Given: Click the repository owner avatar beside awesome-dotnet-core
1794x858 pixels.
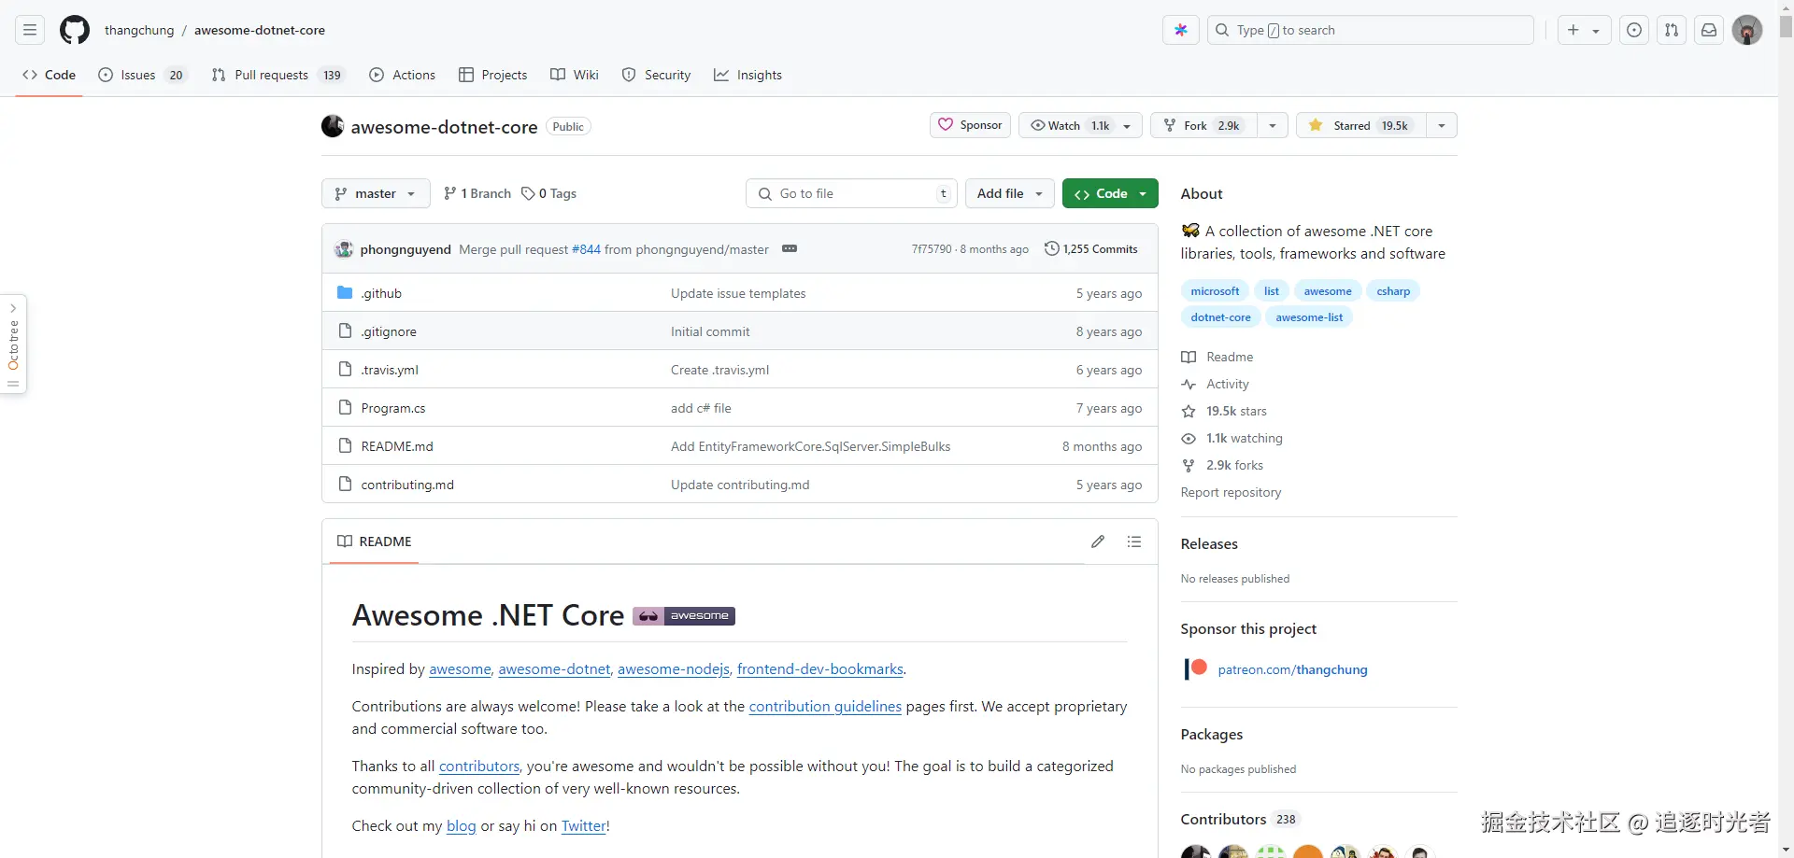Looking at the screenshot, I should 333,126.
